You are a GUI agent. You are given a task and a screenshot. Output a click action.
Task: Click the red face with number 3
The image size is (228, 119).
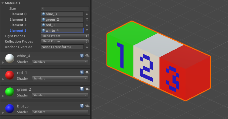(172, 79)
